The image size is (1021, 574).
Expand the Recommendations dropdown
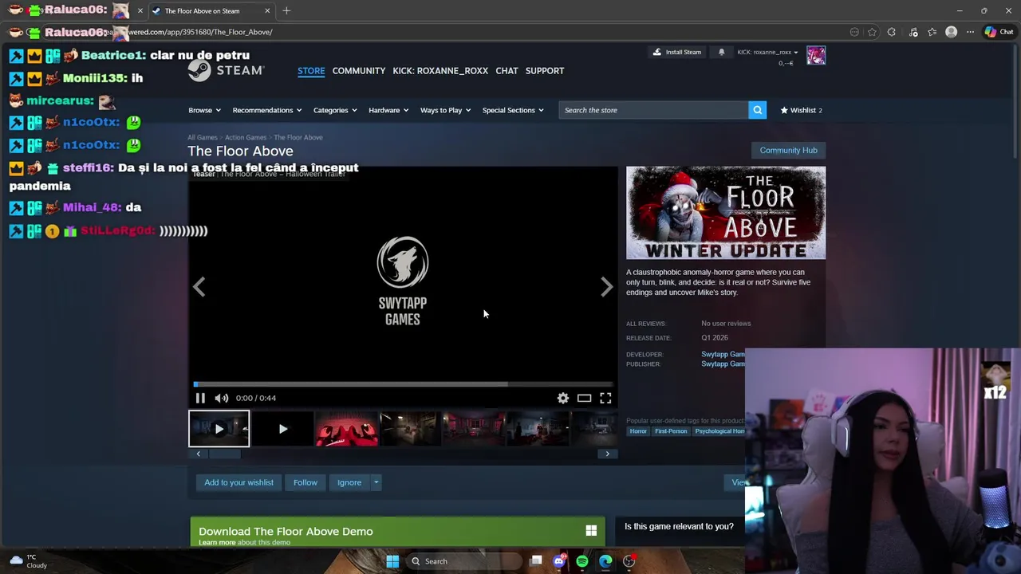[x=267, y=110]
